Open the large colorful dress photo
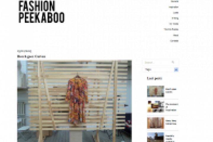 click(75, 101)
